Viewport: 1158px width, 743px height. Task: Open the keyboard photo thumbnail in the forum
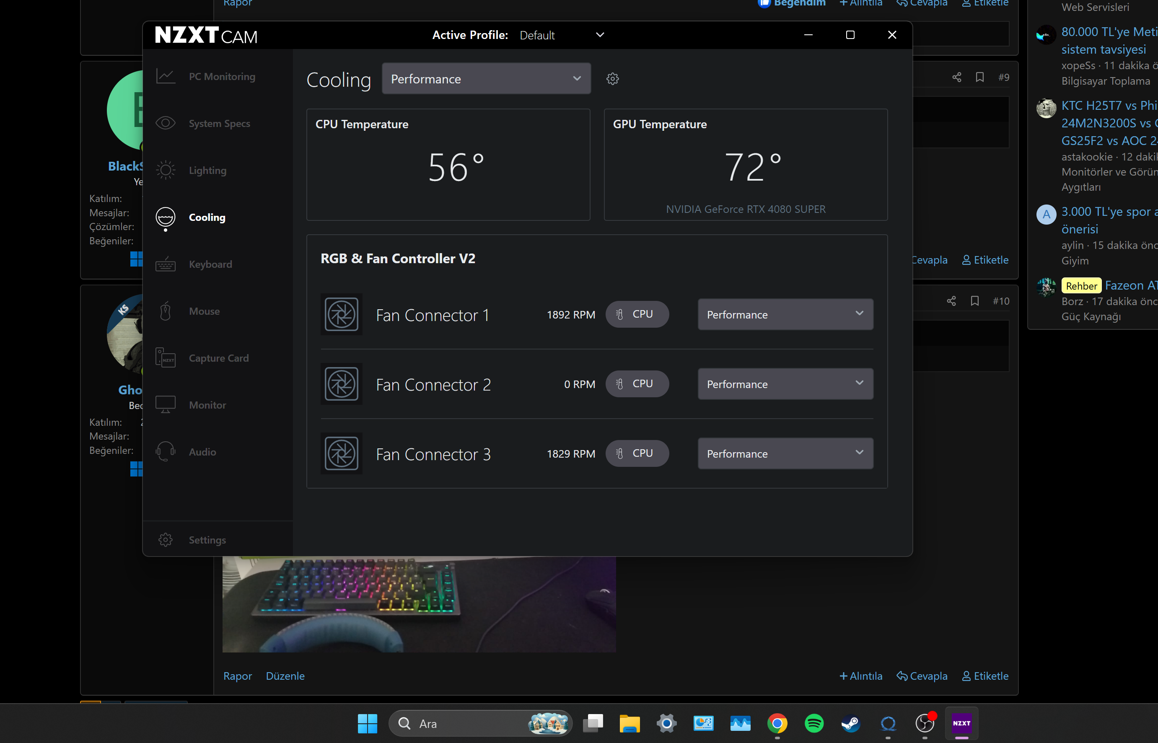pyautogui.click(x=419, y=604)
